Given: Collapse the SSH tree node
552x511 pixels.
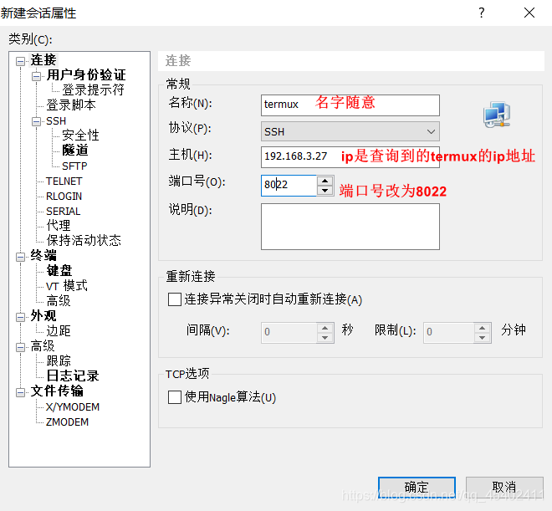Looking at the screenshot, I should point(36,122).
